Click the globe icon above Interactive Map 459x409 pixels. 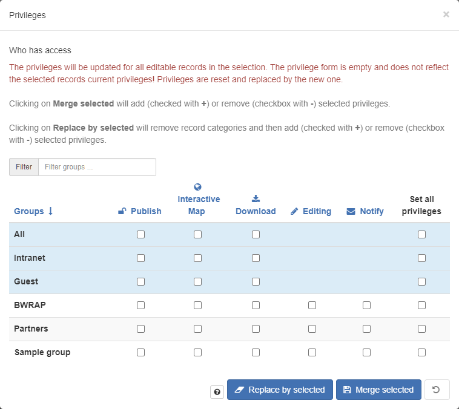197,187
